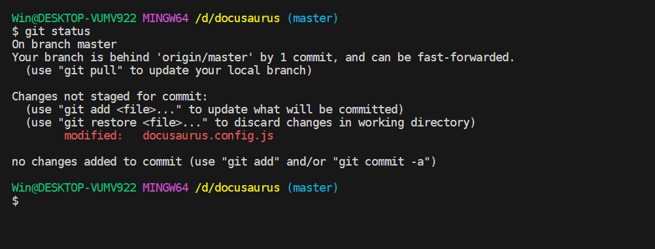This screenshot has width=655, height=249.
Task: Click the "git pull" hint text
Action: pos(90,70)
